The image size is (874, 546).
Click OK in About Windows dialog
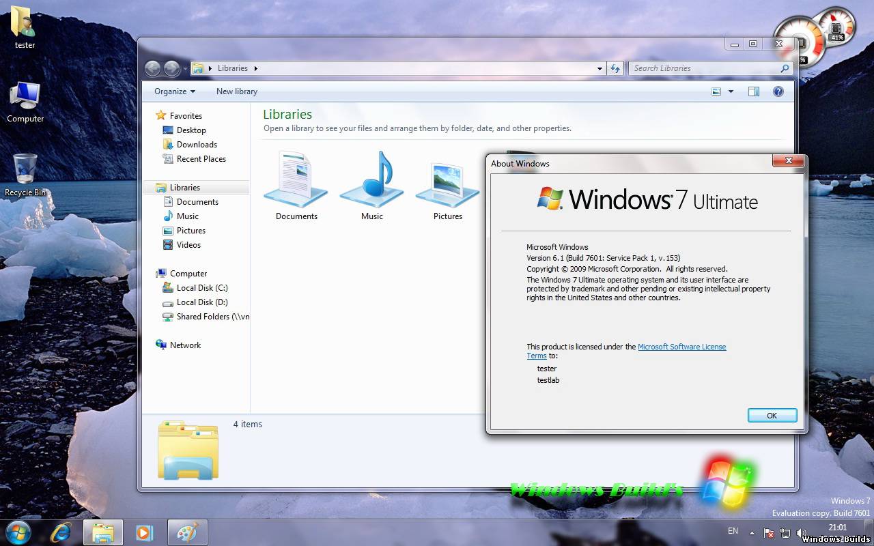coord(772,416)
